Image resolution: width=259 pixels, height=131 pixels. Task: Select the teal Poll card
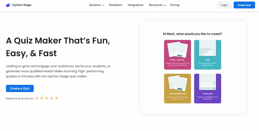coord(207,55)
